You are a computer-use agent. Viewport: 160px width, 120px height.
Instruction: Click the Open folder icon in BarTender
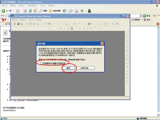18,24
